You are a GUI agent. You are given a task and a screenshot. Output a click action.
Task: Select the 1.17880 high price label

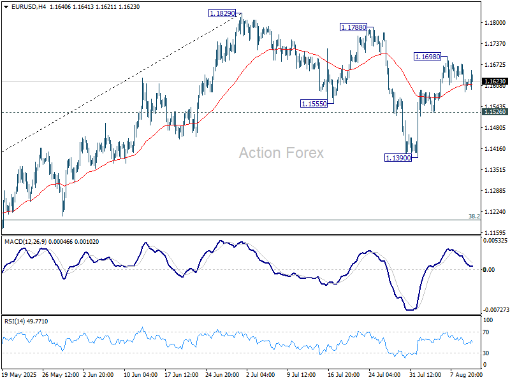(x=353, y=27)
